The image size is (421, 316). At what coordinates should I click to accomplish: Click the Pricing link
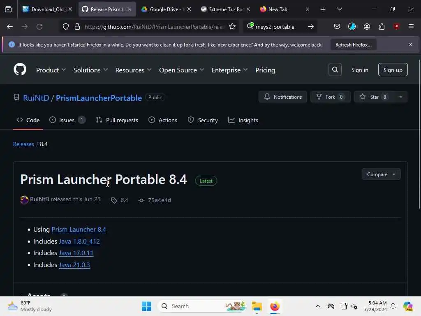tap(265, 70)
